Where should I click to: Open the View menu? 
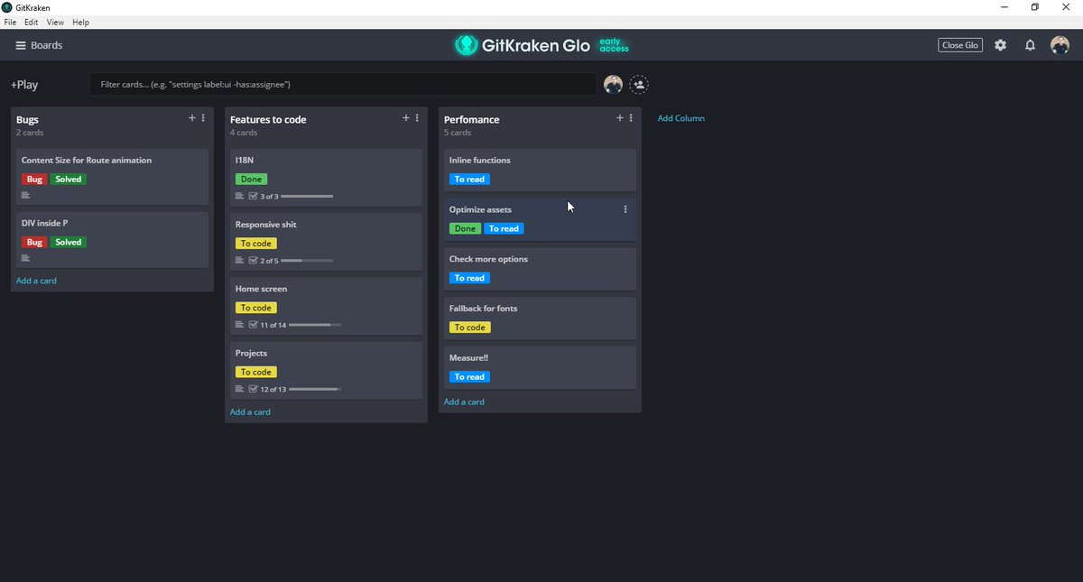point(55,22)
